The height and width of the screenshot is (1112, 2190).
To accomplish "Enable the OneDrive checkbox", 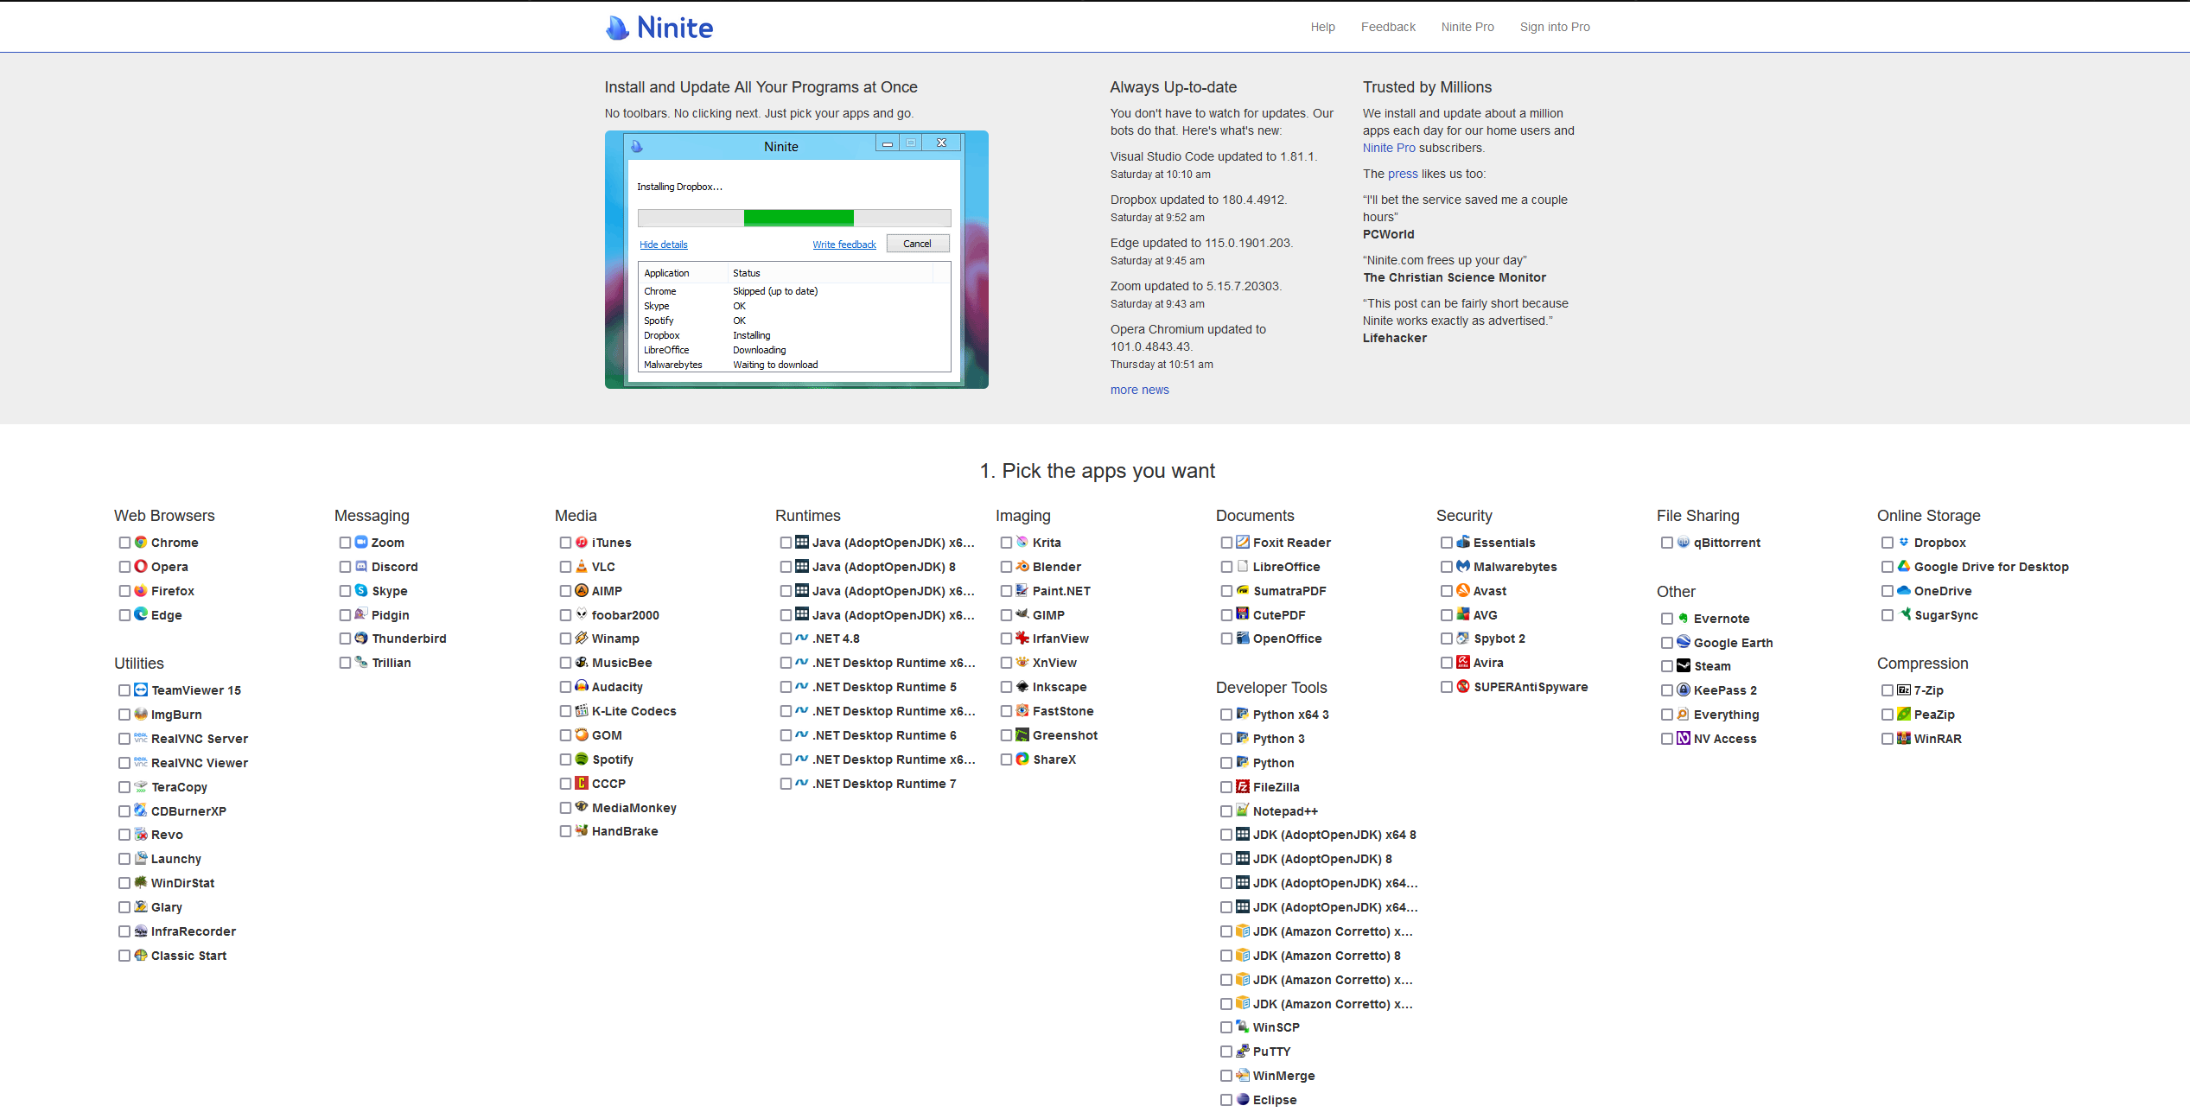I will (x=1888, y=591).
